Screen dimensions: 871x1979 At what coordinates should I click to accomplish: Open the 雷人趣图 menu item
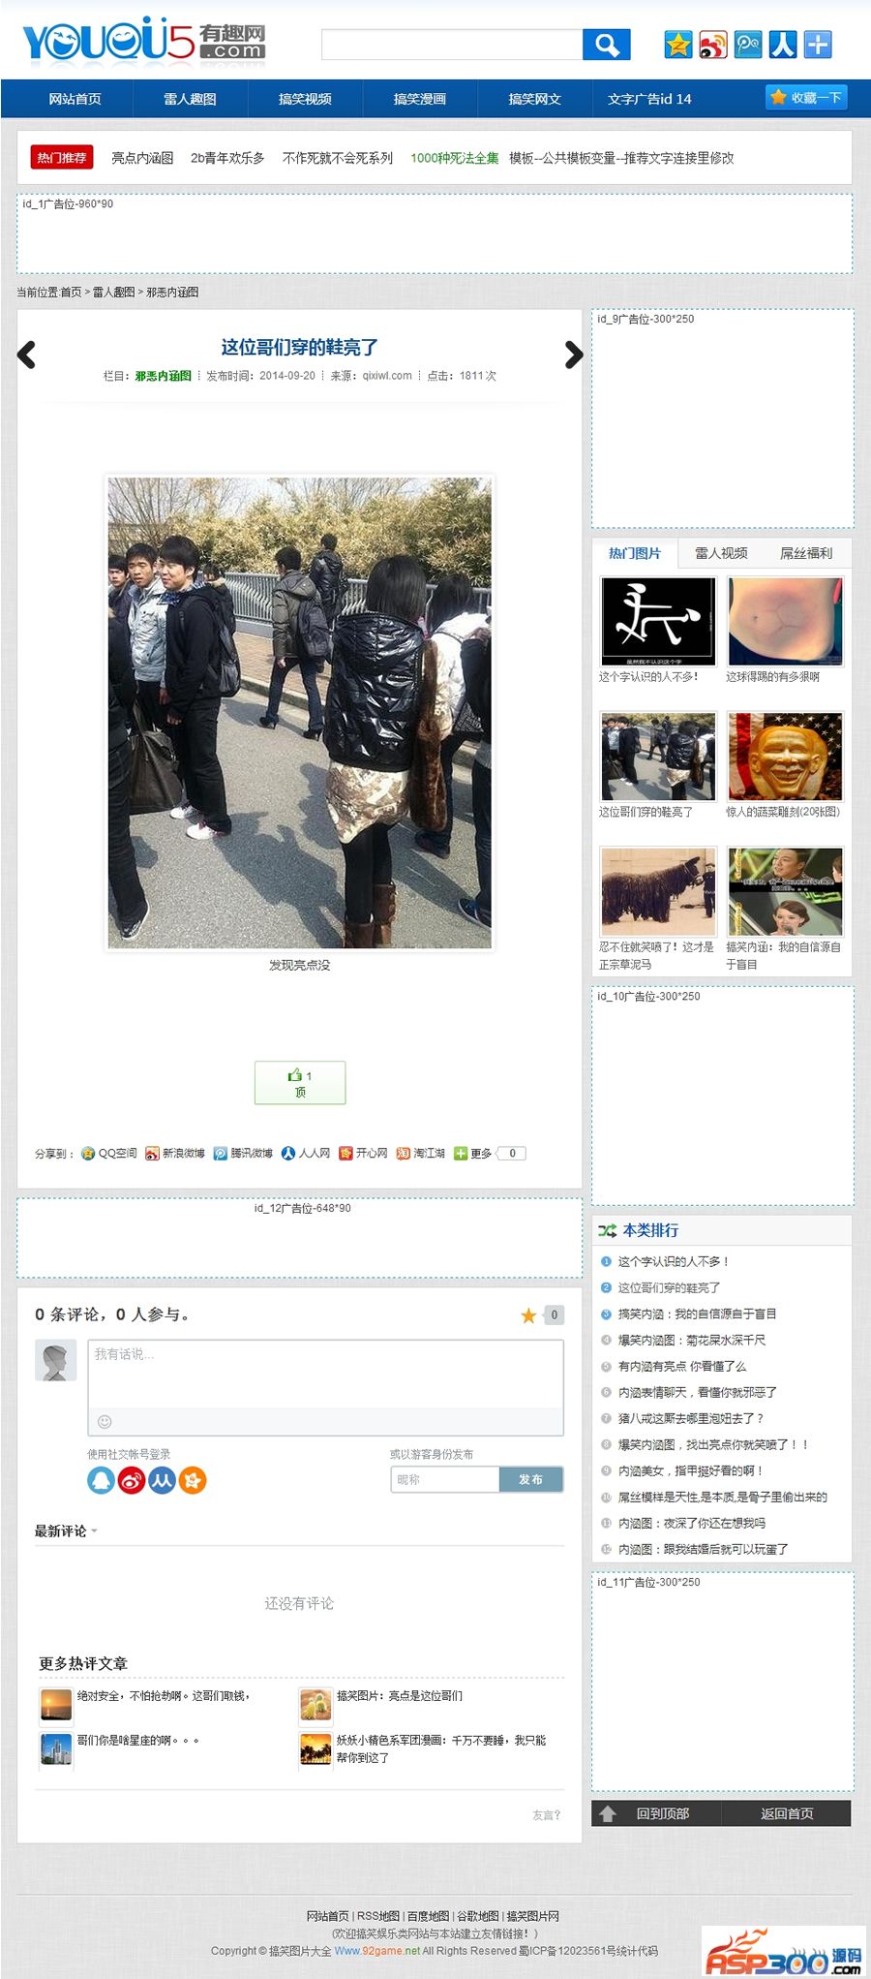pyautogui.click(x=190, y=99)
